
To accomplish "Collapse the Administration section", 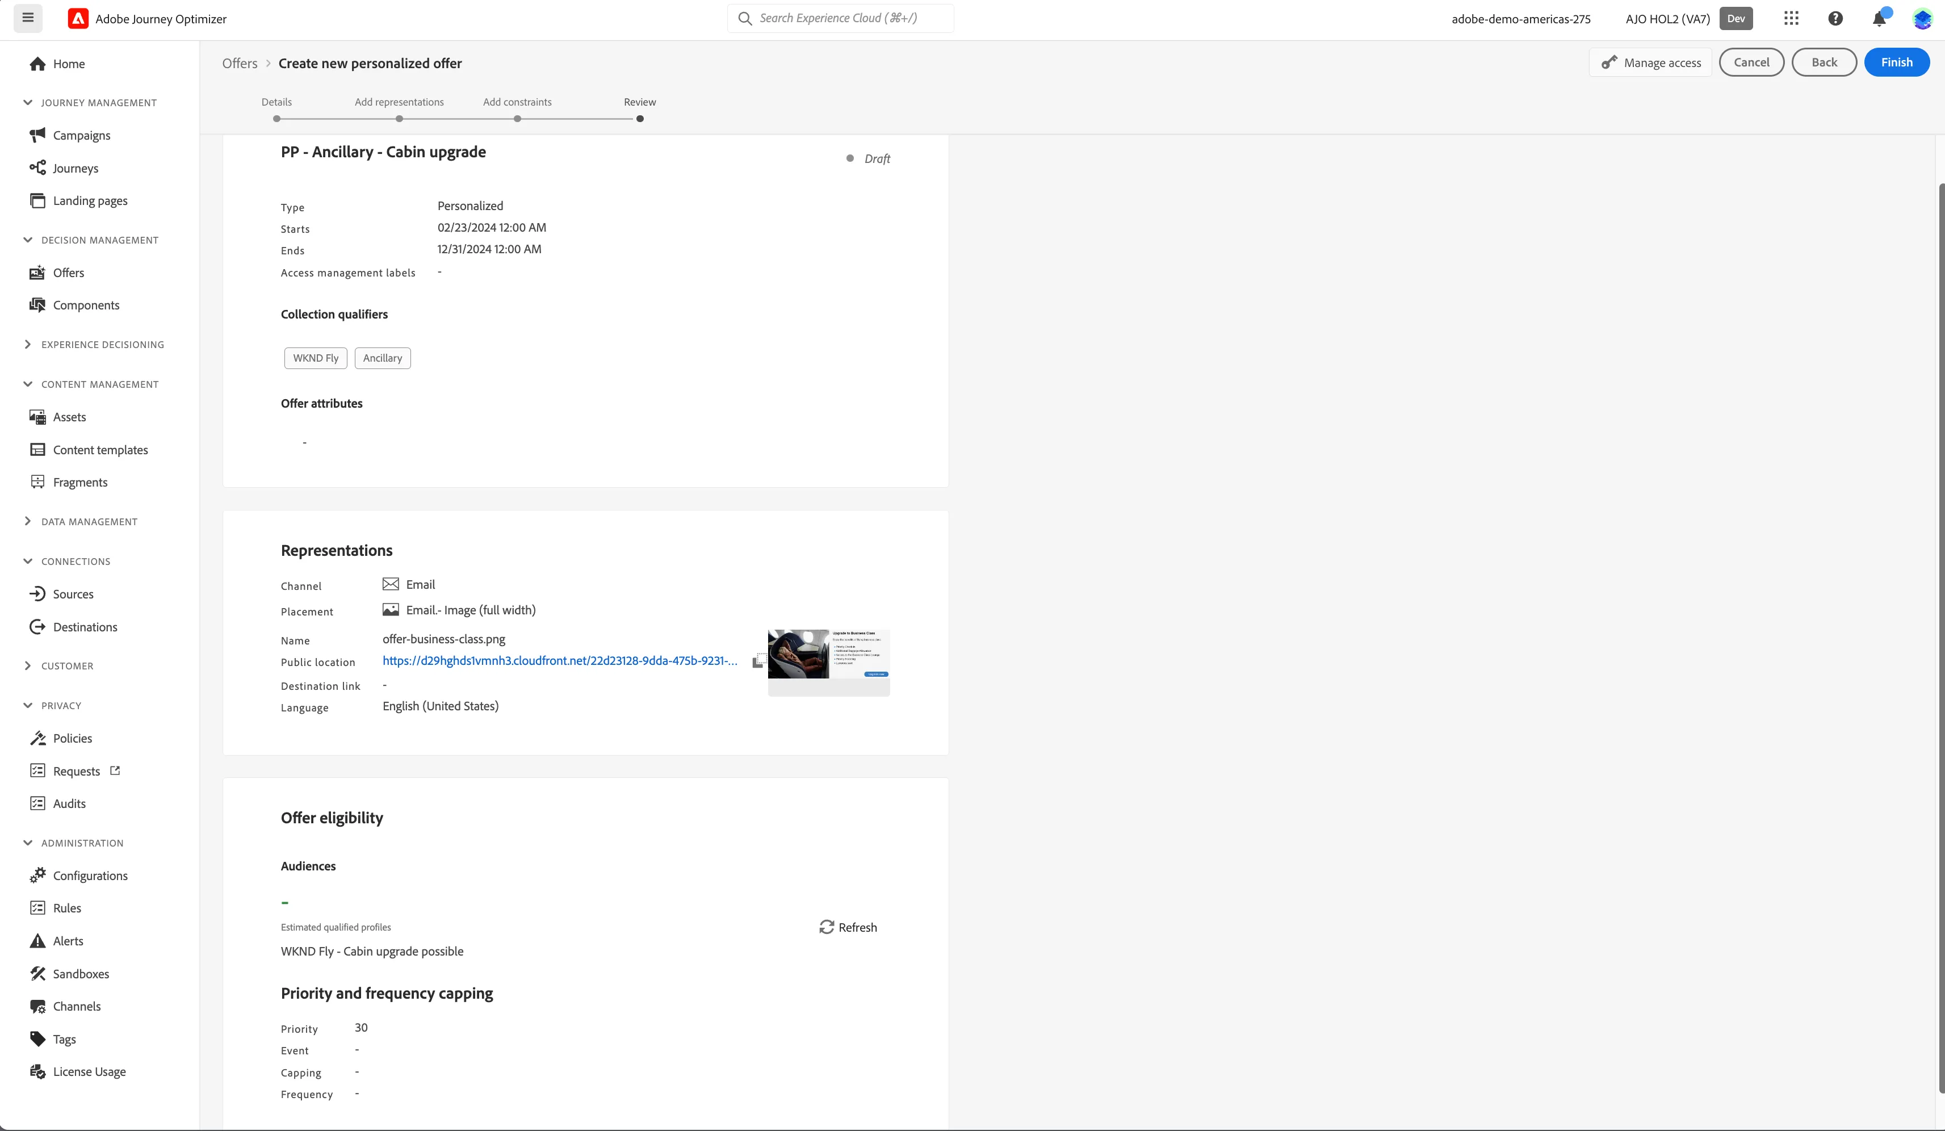I will click(28, 843).
